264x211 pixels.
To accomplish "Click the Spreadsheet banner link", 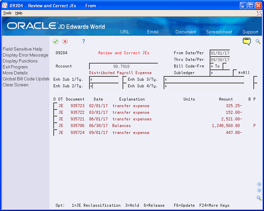I will [x=219, y=32].
